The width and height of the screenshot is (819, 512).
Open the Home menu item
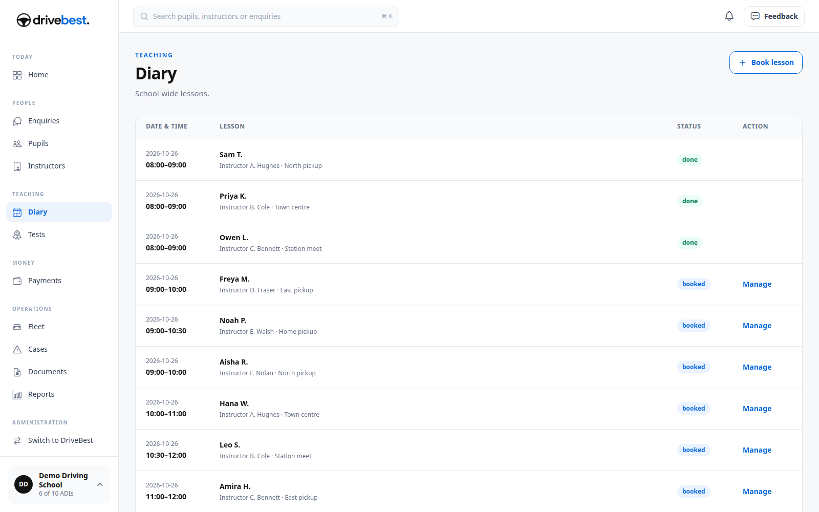(59, 75)
